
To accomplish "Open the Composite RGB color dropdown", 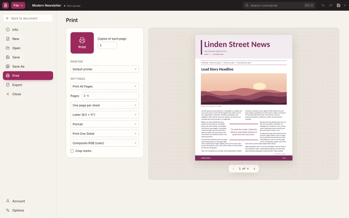I will click(x=105, y=143).
